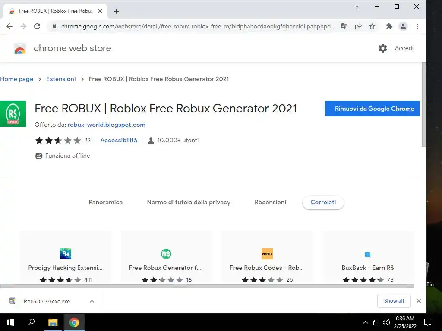Open the notification center icon
This screenshot has width=442, height=331.
[428, 322]
